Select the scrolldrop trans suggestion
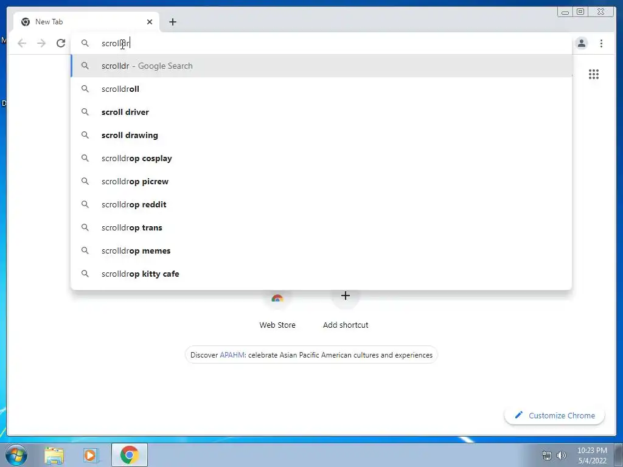The height and width of the screenshot is (467, 623). point(321,227)
